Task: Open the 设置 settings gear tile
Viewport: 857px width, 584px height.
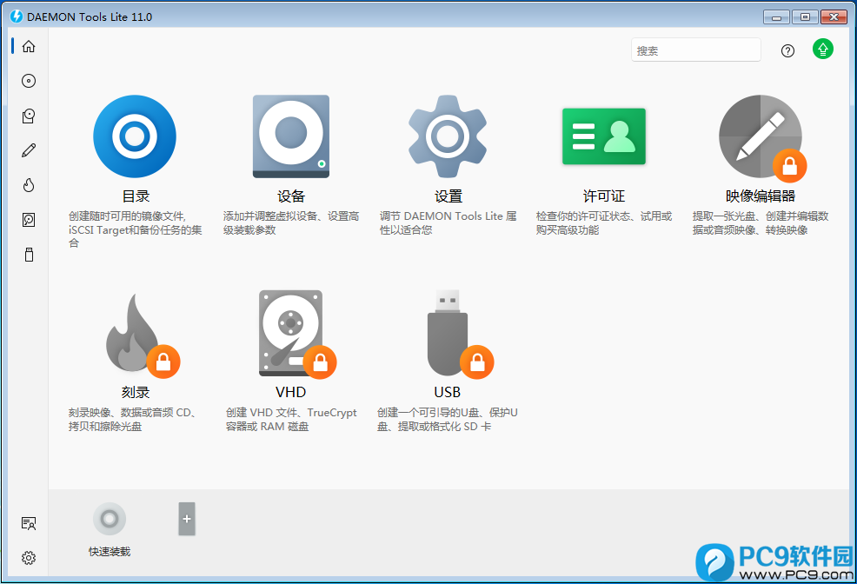Action: coord(448,136)
